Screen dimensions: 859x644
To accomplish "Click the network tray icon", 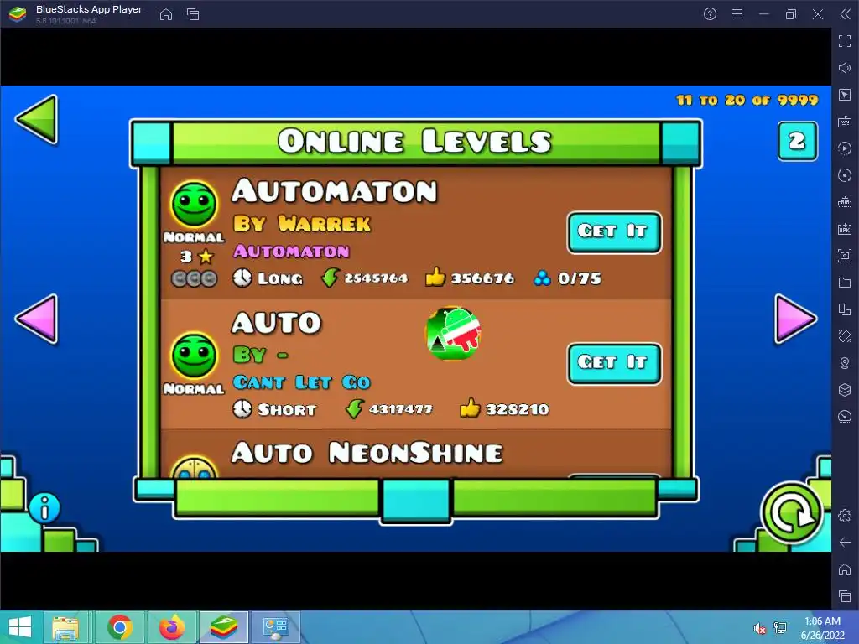I will [x=780, y=628].
